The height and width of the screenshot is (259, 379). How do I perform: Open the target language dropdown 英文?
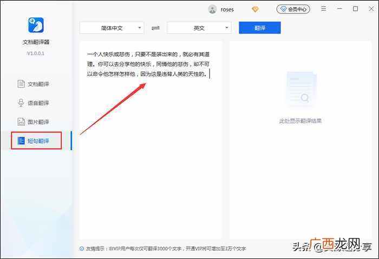[199, 28]
